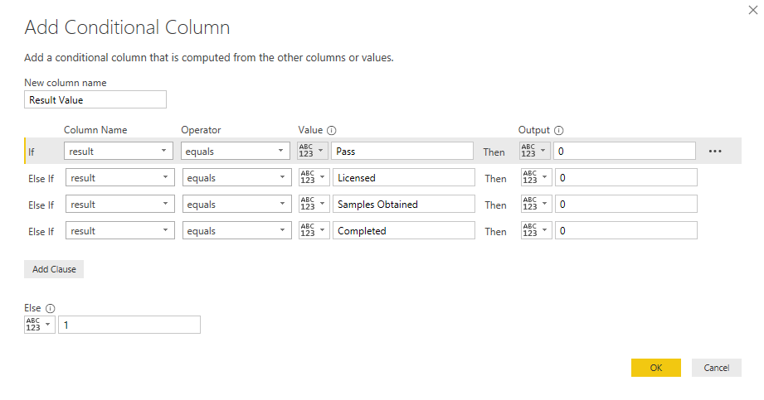Click ABC123 value type icon for Completed row
764x400 pixels.
308,231
